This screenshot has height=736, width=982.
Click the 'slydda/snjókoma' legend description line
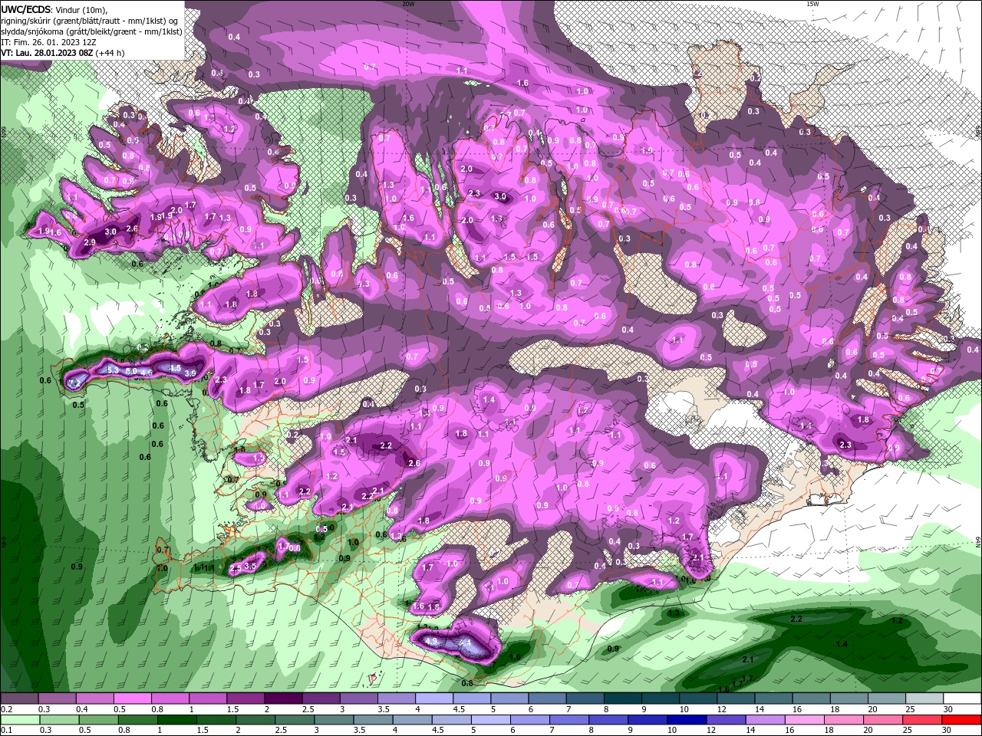91,31
